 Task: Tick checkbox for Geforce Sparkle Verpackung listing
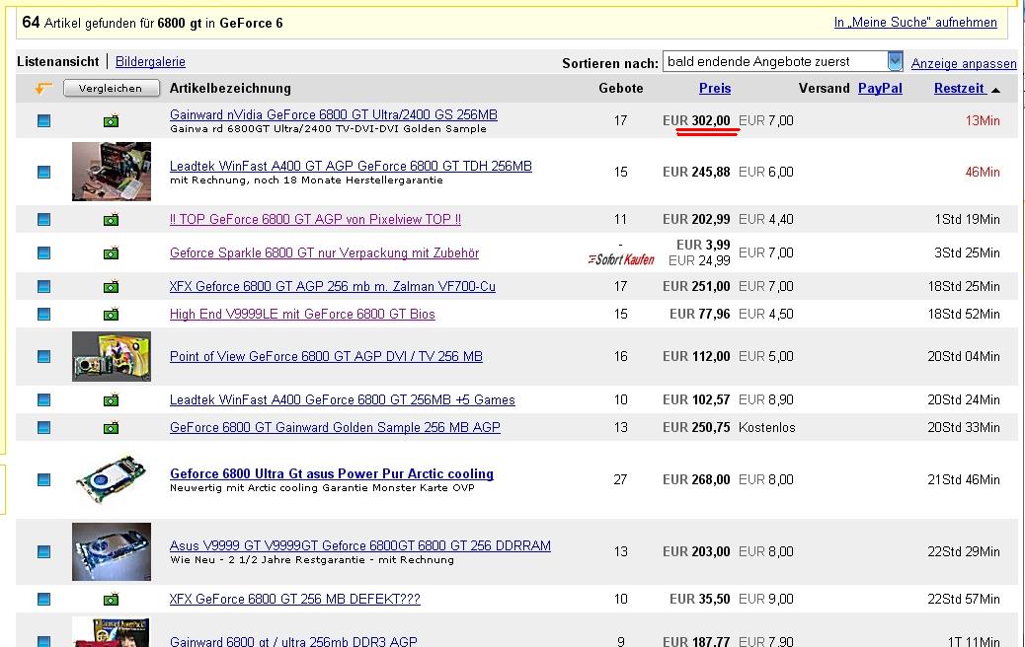point(43,252)
